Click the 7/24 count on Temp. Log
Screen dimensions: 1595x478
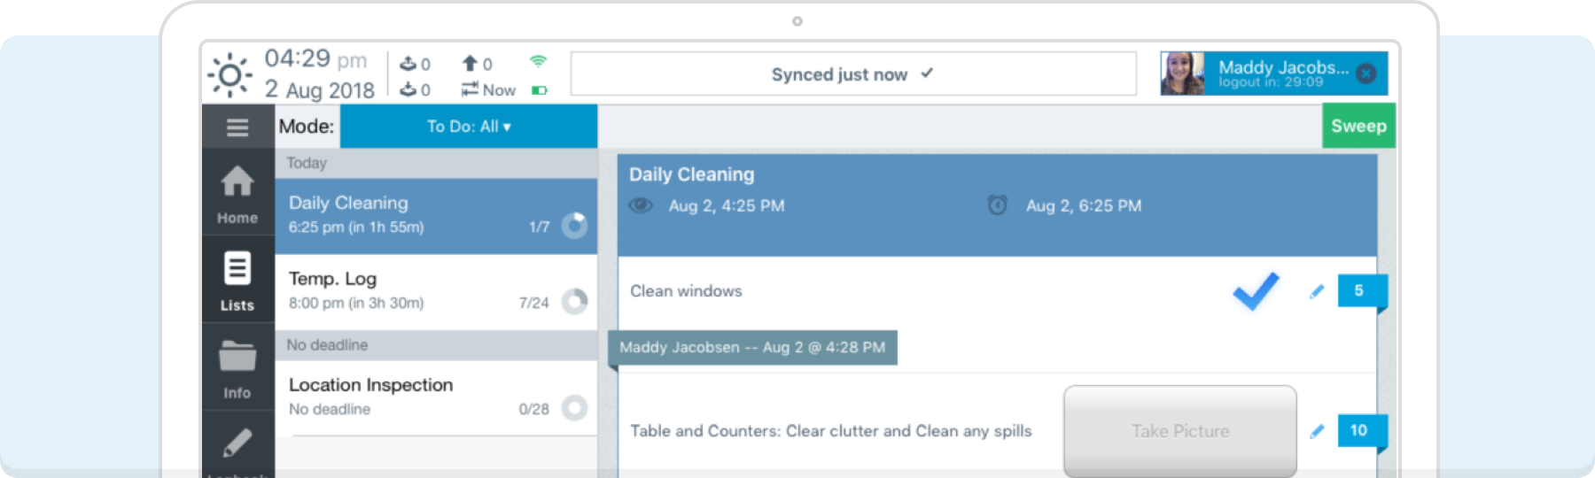pyautogui.click(x=534, y=303)
